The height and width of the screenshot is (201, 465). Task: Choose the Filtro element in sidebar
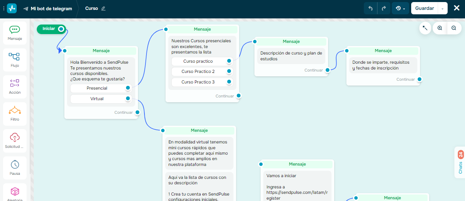coord(15,114)
